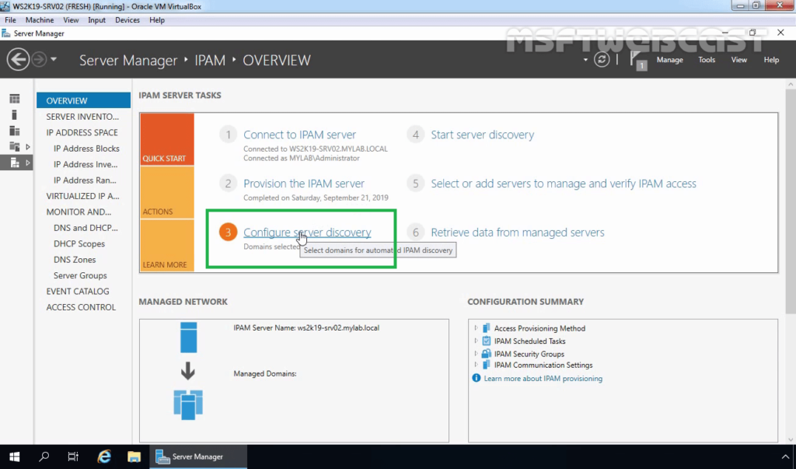796x469 pixels.
Task: Open DHCP Scopes
Action: tap(79, 243)
